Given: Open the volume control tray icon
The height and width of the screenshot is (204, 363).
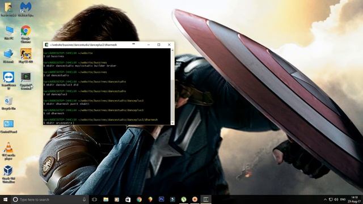Looking at the screenshot, I should coord(336,199).
